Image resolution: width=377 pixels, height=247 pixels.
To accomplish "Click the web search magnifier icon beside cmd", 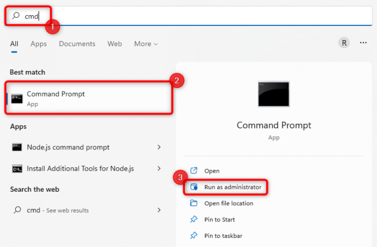I will (17, 210).
